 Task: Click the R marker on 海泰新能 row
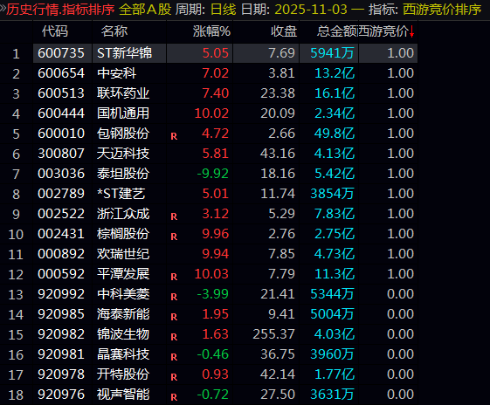tap(174, 317)
